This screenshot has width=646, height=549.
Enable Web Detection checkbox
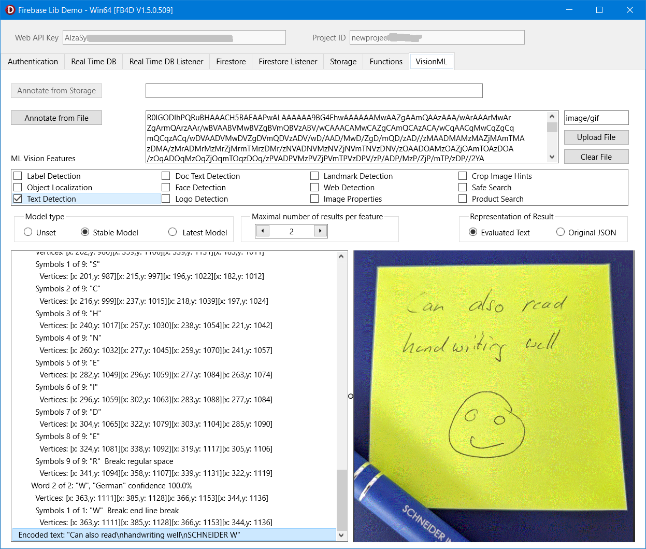314,187
